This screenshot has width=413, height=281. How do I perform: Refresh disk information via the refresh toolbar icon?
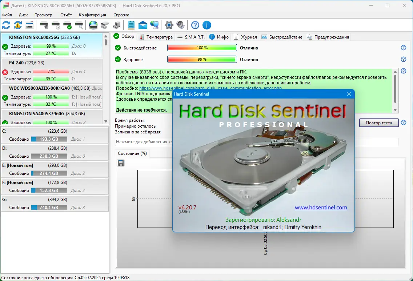click(x=6, y=25)
